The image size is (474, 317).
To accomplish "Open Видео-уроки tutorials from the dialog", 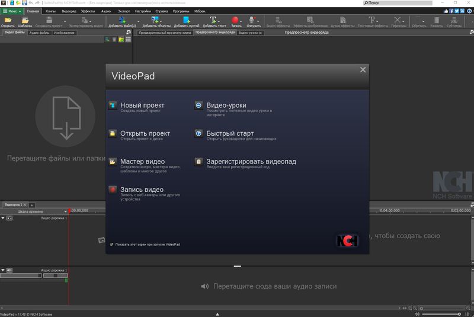I will coord(199,105).
